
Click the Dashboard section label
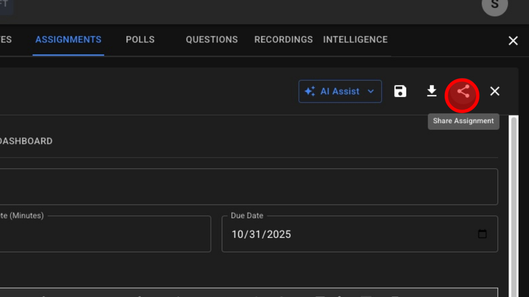tap(26, 141)
